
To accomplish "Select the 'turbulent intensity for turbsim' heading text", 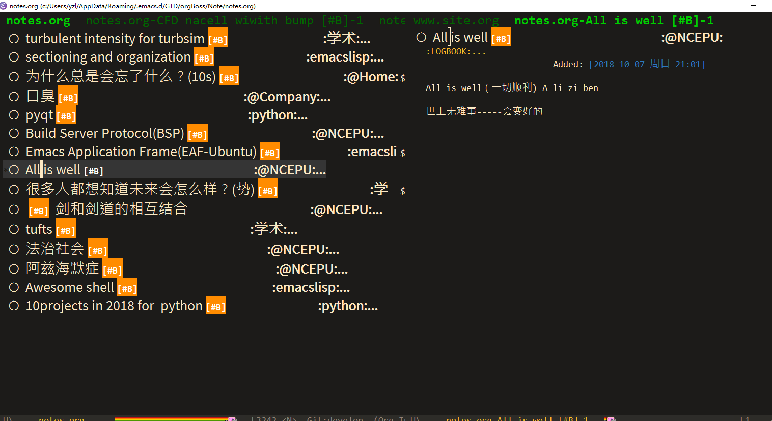I will click(115, 39).
